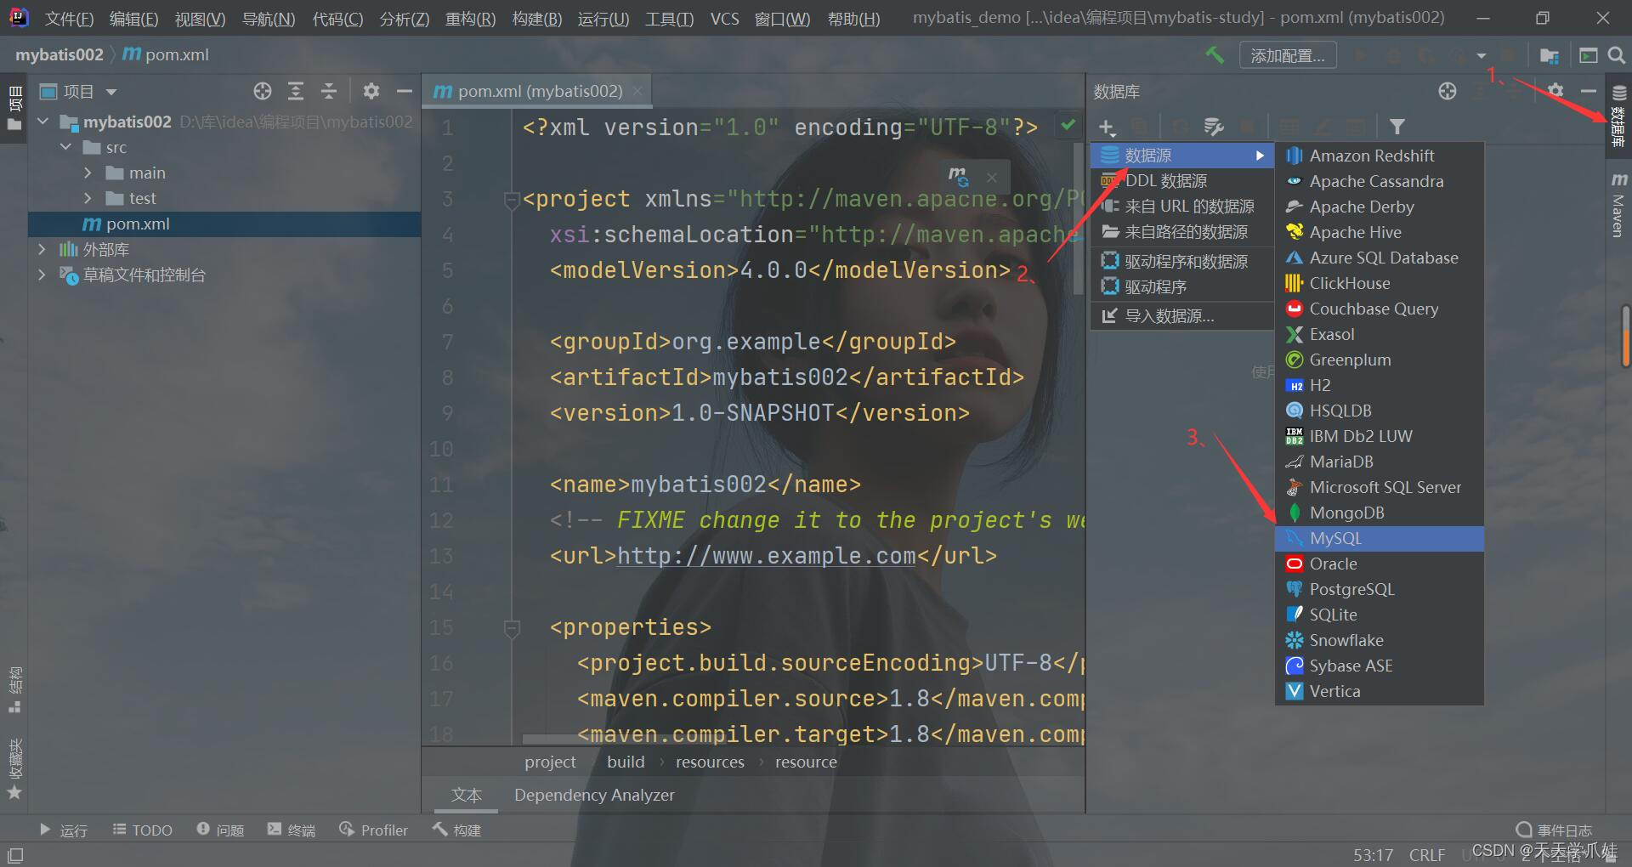This screenshot has width=1632, height=867.
Task: Select the DDL Data Source menu entry
Action: point(1182,181)
